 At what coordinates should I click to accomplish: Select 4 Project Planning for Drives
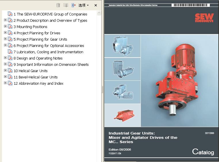pyautogui.click(x=37, y=33)
